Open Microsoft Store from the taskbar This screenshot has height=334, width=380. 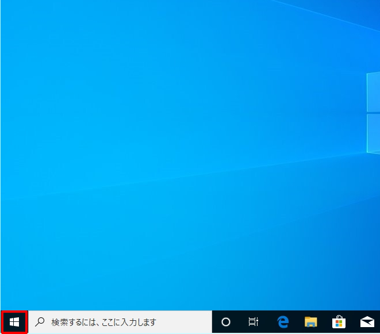point(339,322)
